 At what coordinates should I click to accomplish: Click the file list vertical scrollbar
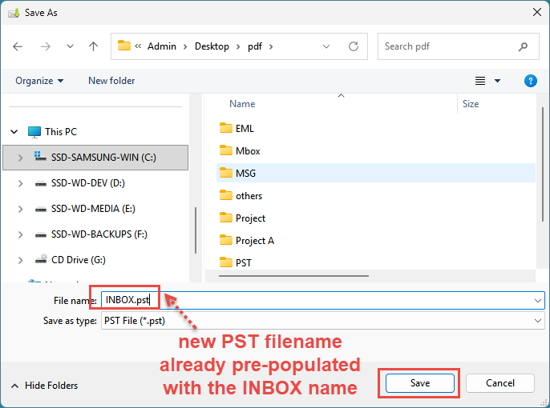[x=542, y=165]
